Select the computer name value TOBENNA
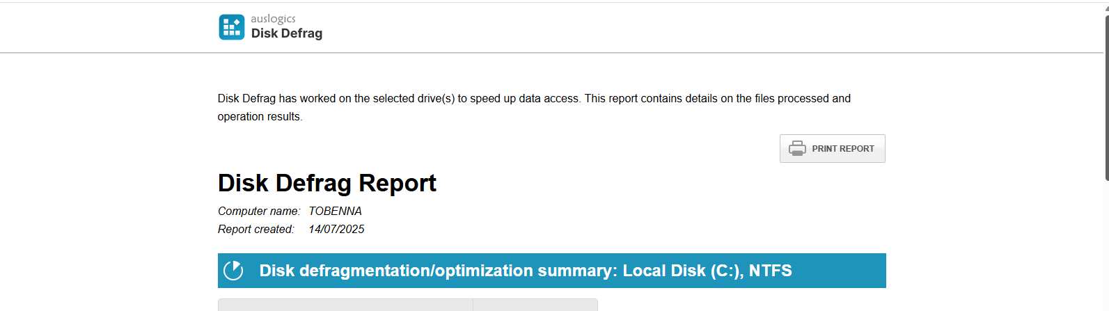Viewport: 1109px width, 311px height. [335, 211]
